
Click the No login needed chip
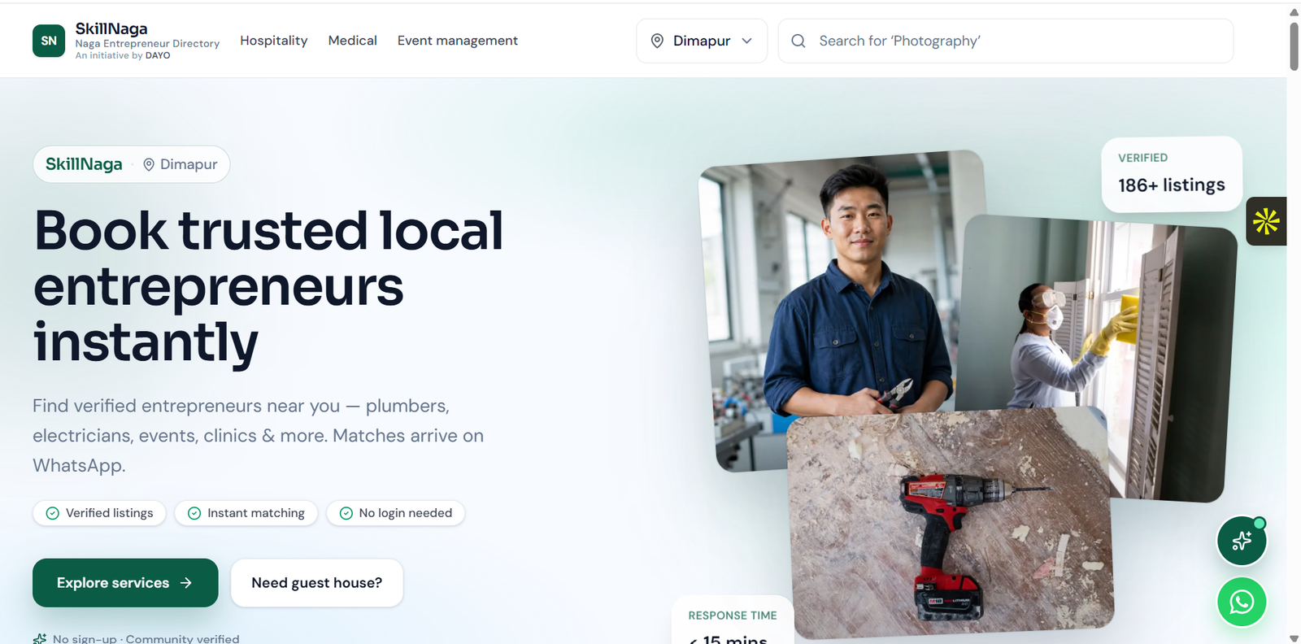coord(396,513)
